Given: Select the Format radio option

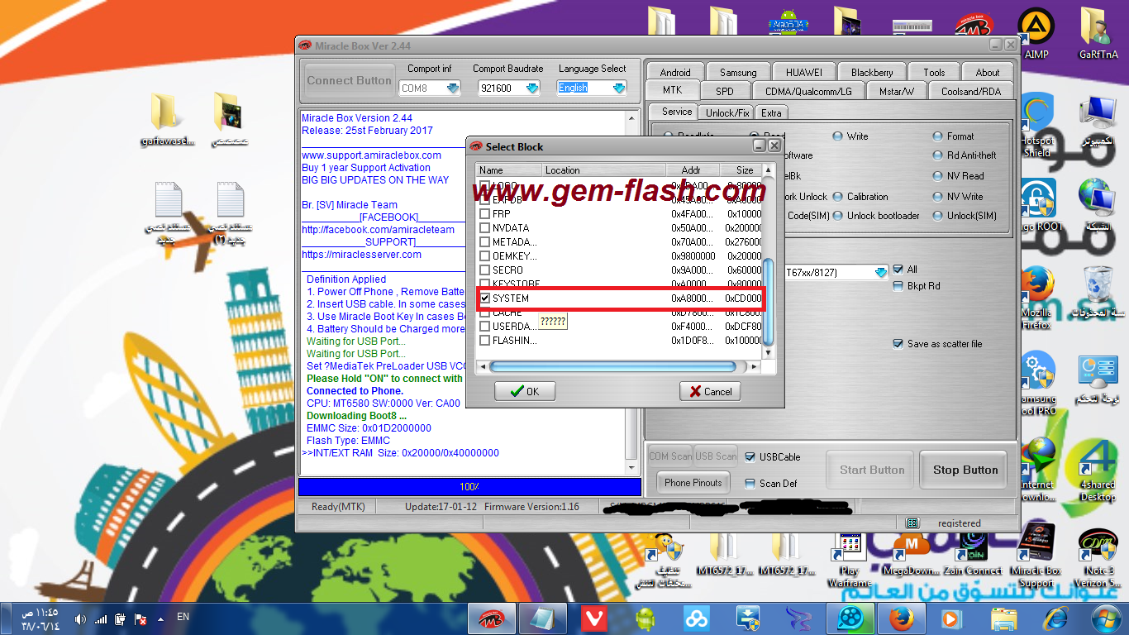Looking at the screenshot, I should 938,136.
